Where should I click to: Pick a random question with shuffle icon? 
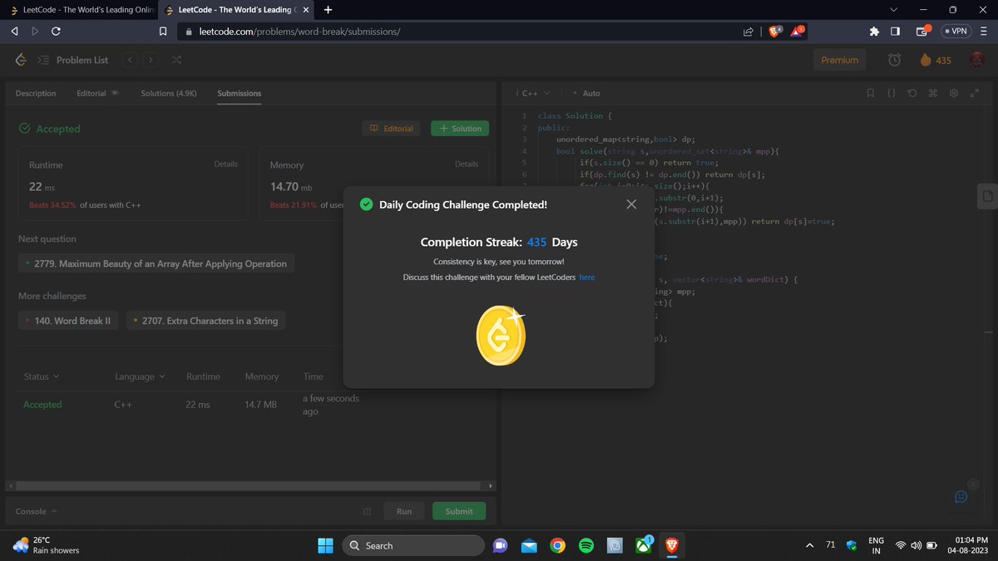coord(176,60)
